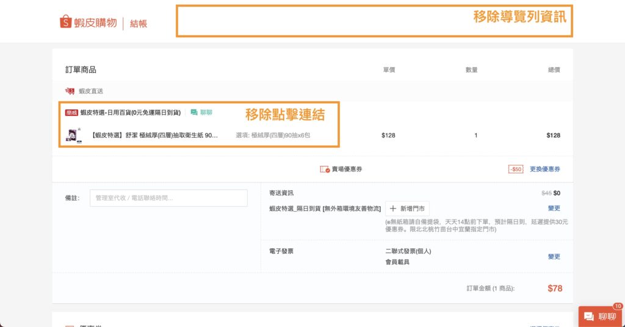The width and height of the screenshot is (625, 327).
Task: Click the 蝦皮特選_隔日到貨 shipping method text
Action: coord(325,209)
